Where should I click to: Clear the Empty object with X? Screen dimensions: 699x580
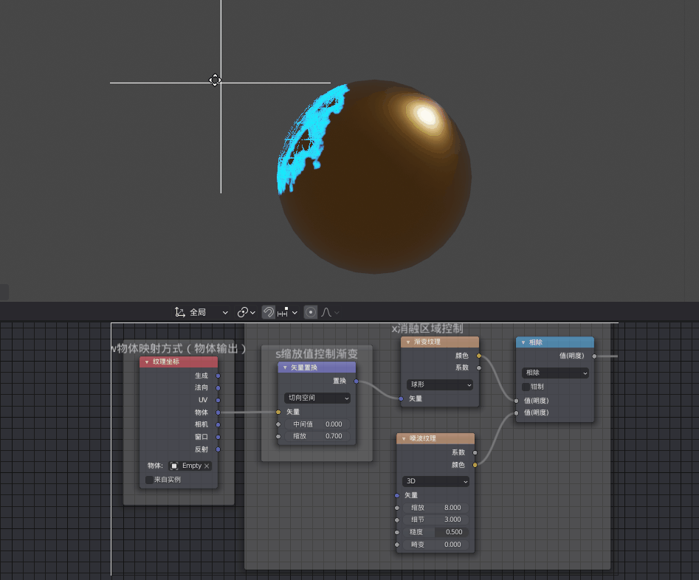(207, 466)
